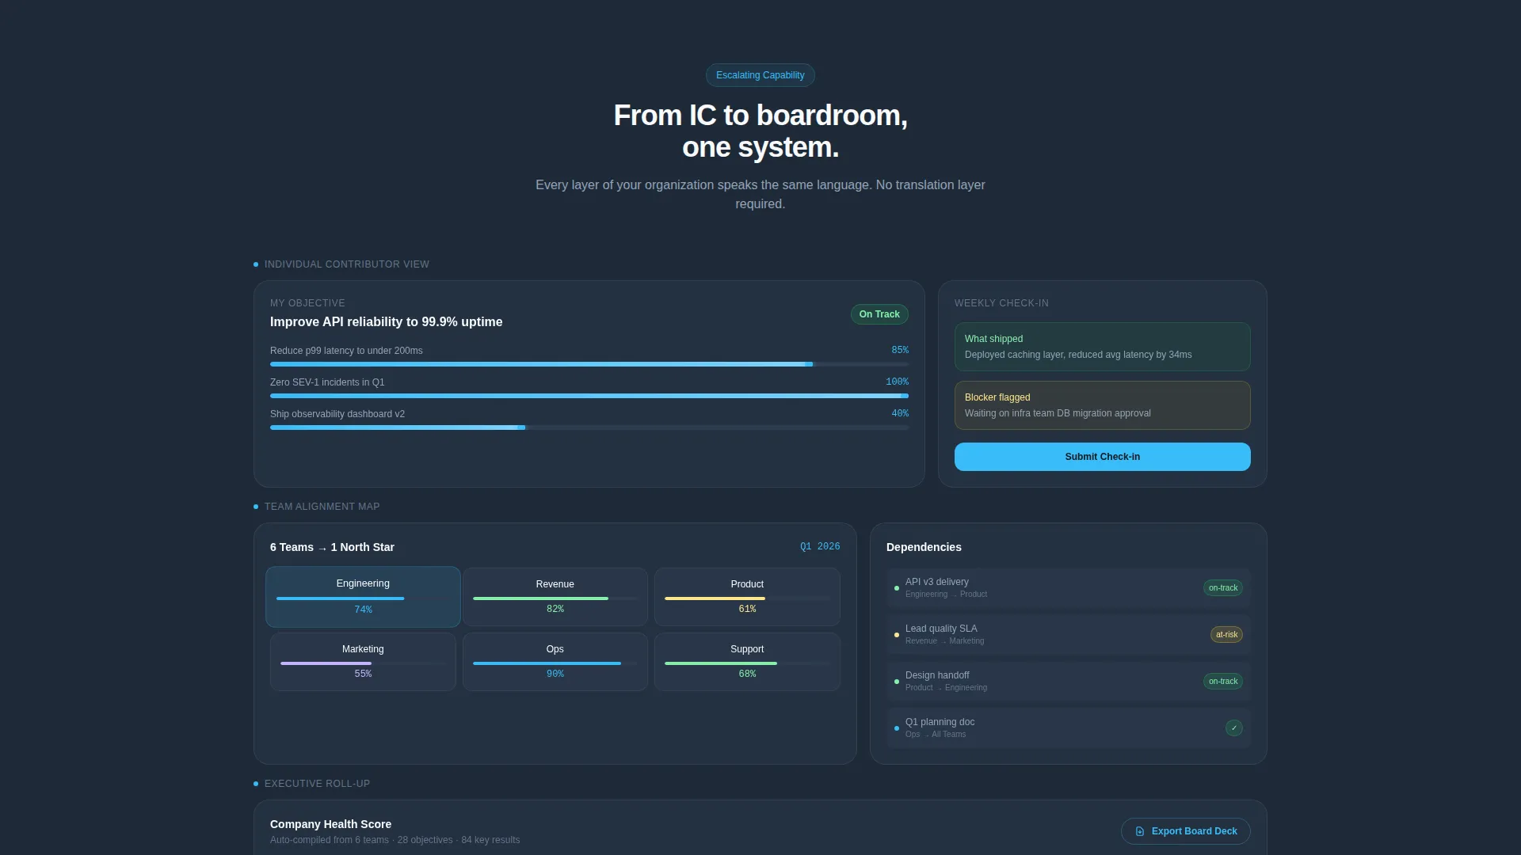Screen dimensions: 1521x855
Task: Select the Support team card
Action: tap(747, 662)
